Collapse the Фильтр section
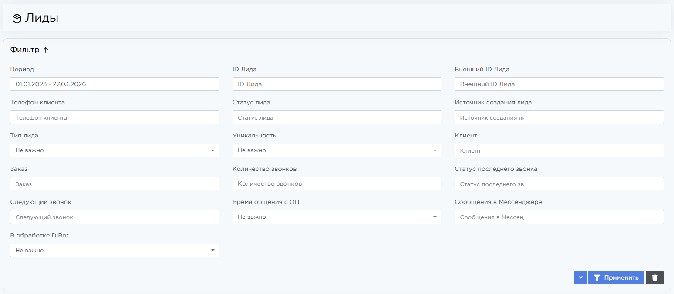This screenshot has width=674, height=294. tap(30, 50)
